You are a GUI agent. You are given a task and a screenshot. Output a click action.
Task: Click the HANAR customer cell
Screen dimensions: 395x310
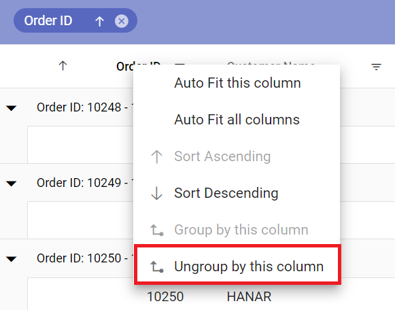pyautogui.click(x=249, y=296)
